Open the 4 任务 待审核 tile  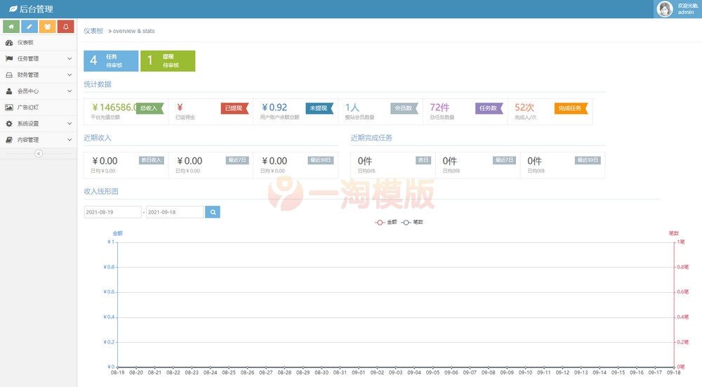pos(111,61)
